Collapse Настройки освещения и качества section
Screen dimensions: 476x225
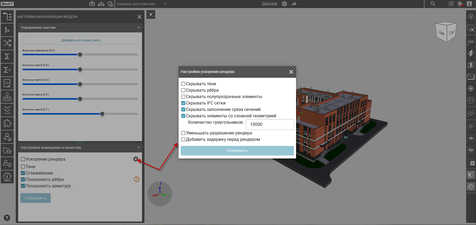139,148
